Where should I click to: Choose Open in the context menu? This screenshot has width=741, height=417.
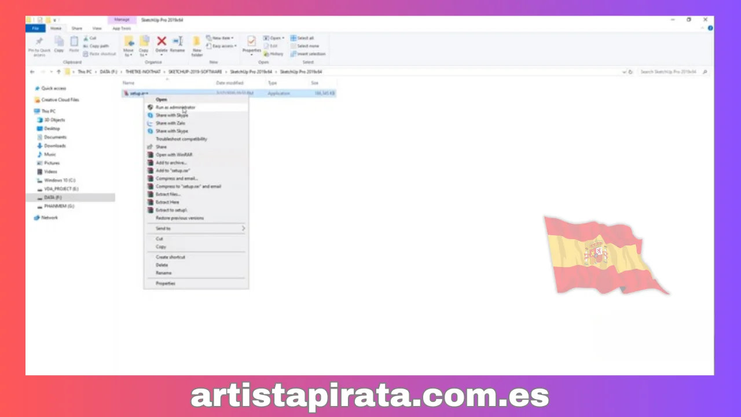click(x=196, y=100)
